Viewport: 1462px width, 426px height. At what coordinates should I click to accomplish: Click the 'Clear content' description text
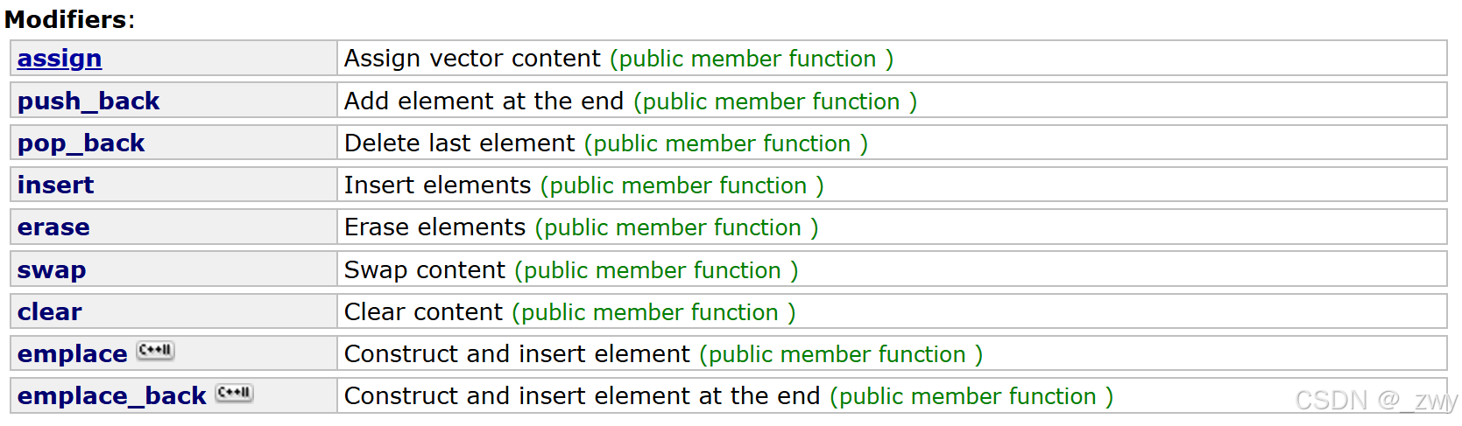423,312
